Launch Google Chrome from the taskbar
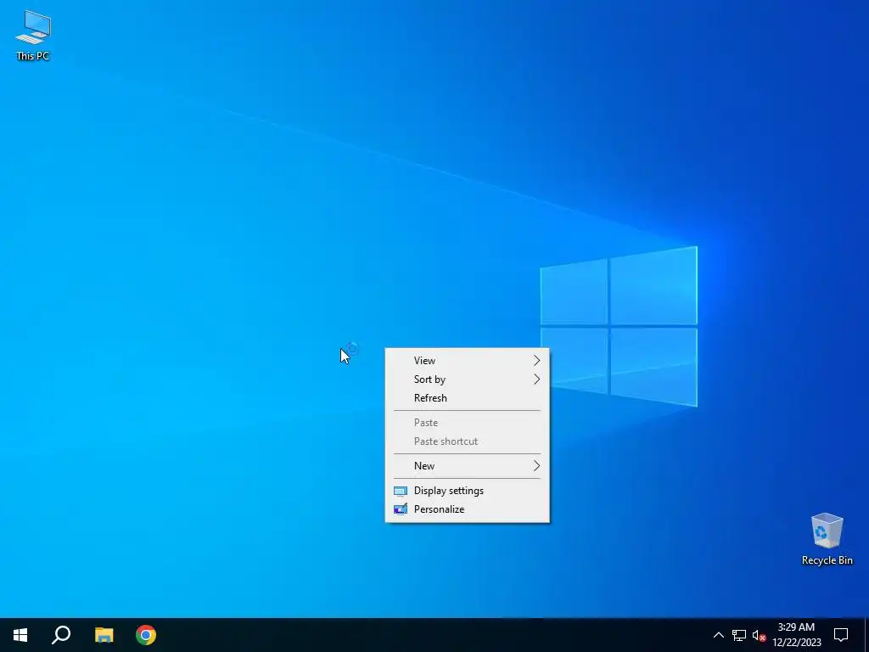The height and width of the screenshot is (652, 869). click(146, 635)
